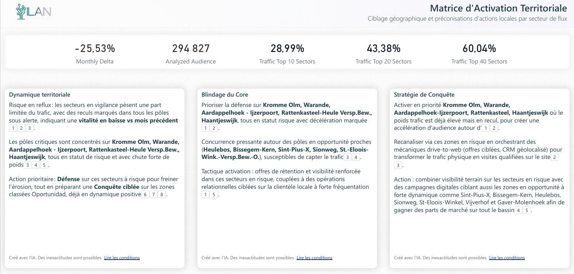Image resolution: width=574 pixels, height=274 pixels.
Task: Open "Lire les conditions" under Stratégie de Conquête
Action: click(x=507, y=258)
